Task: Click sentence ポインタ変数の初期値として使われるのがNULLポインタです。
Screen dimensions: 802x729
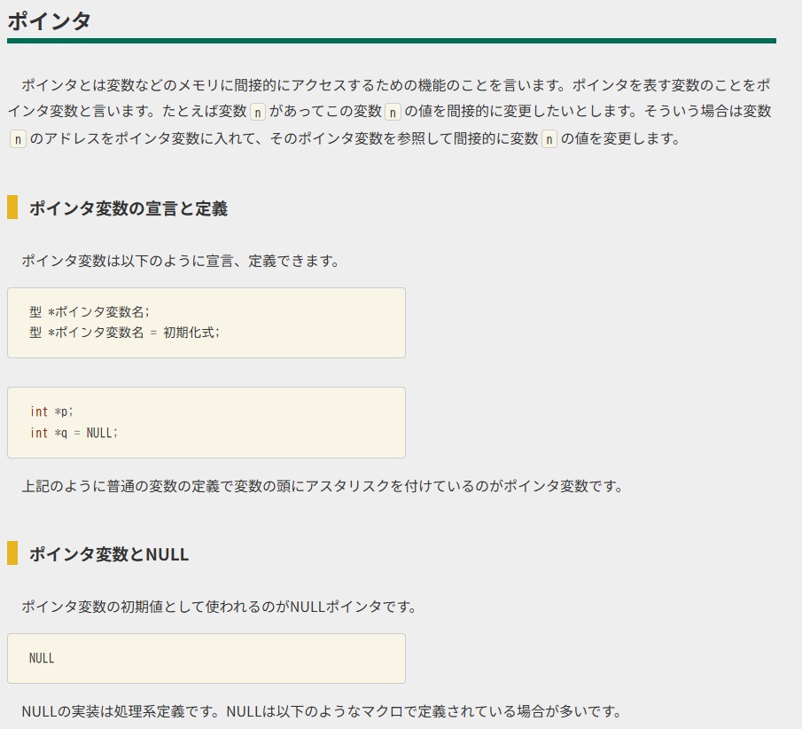Action: click(219, 607)
